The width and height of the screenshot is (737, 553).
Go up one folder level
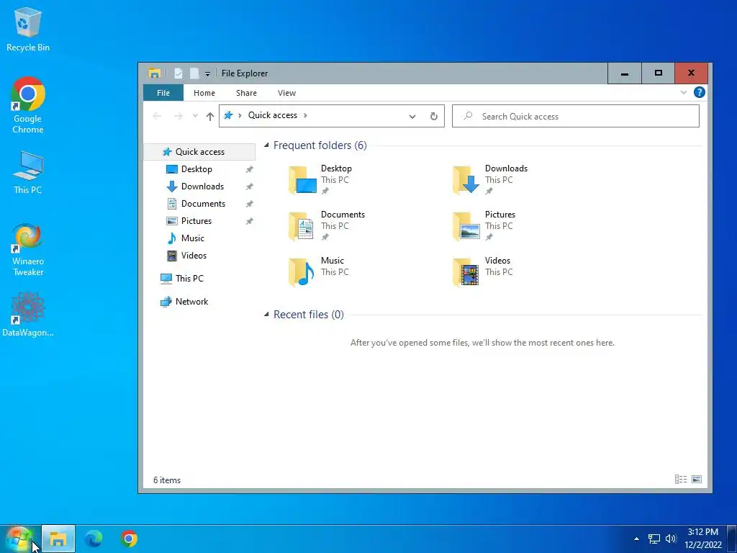pos(209,116)
